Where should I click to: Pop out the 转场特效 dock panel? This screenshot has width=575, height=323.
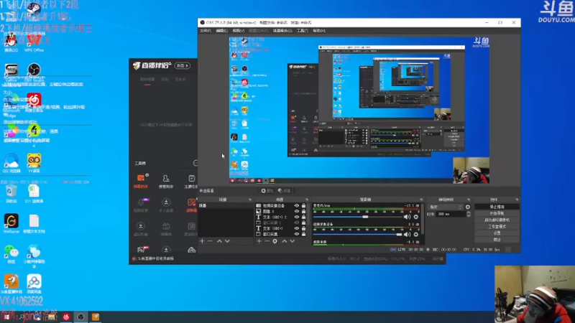[x=469, y=200]
